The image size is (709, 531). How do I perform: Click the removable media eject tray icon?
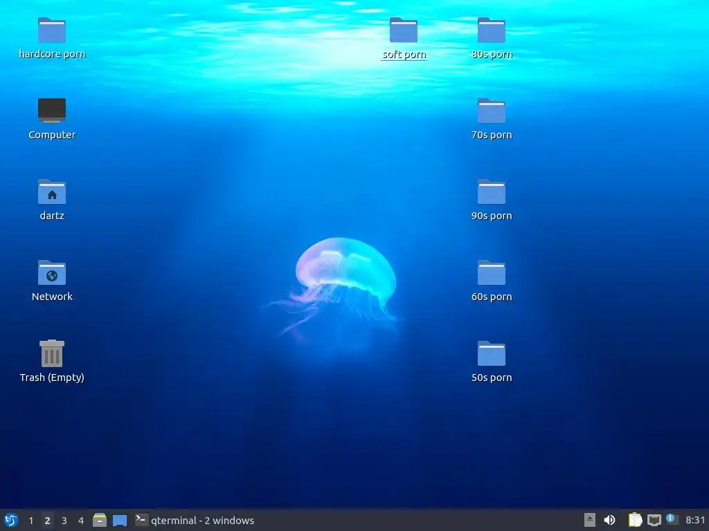click(590, 520)
